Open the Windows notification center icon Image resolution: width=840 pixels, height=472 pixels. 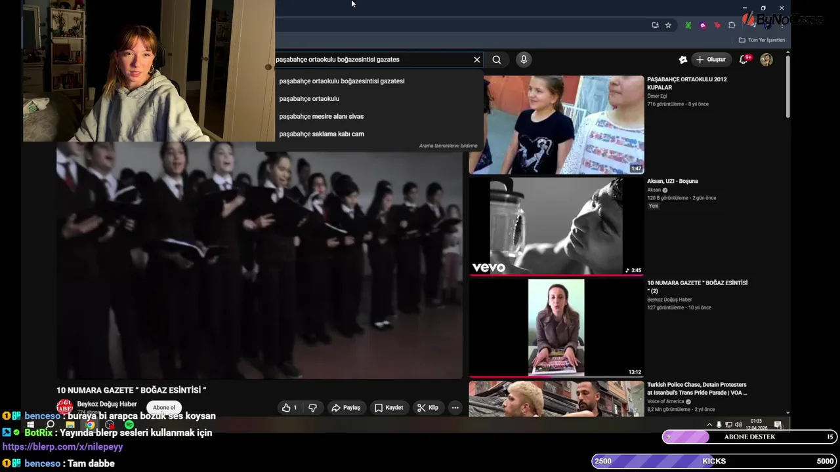click(x=778, y=425)
